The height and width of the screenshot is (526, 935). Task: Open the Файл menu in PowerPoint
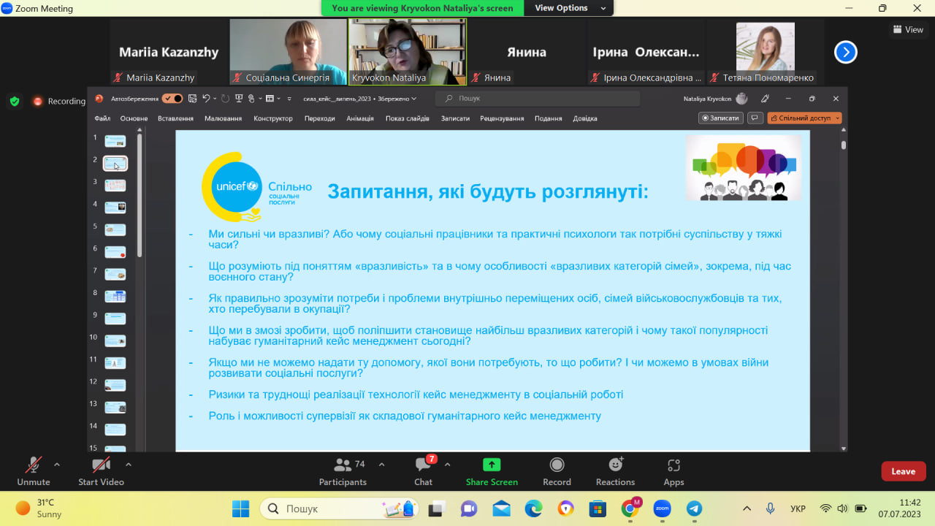(102, 118)
